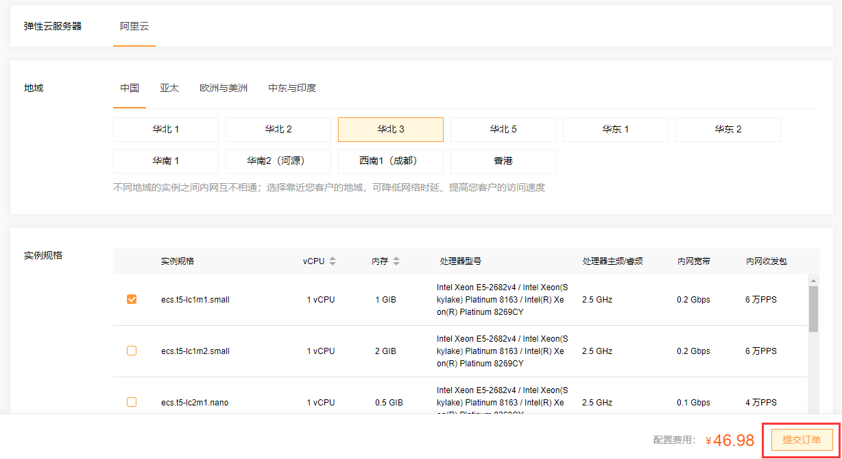Choose the 西南1（成都） region
Viewport: 842px width, 459px height.
391,161
